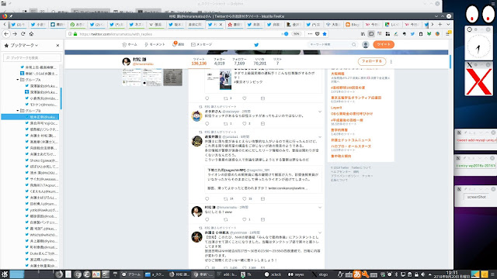Click the 90% zoom level indicator
Viewport: 497px width, 279px height.
(296, 34)
